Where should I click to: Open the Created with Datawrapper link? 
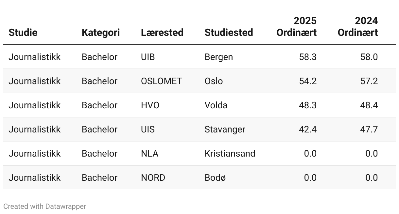tap(45, 206)
